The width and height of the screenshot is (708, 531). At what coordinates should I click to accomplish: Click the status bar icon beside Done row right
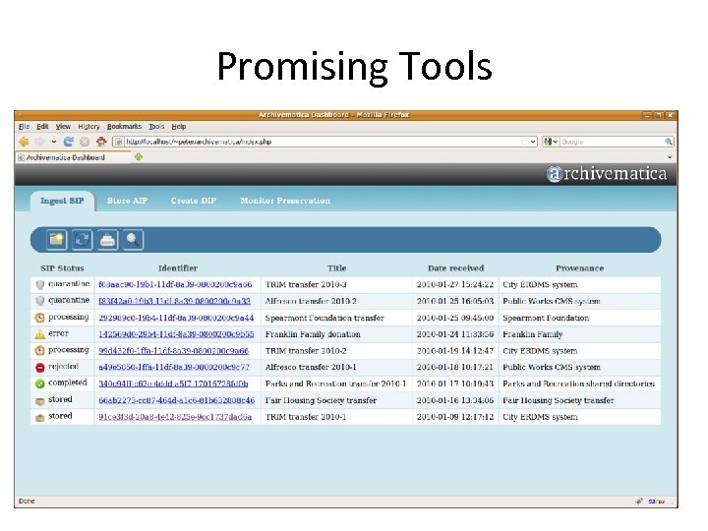pos(639,501)
